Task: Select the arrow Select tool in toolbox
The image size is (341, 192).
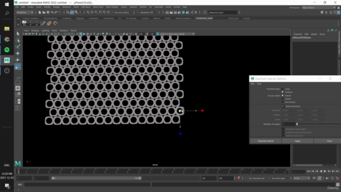Action: tap(18, 34)
